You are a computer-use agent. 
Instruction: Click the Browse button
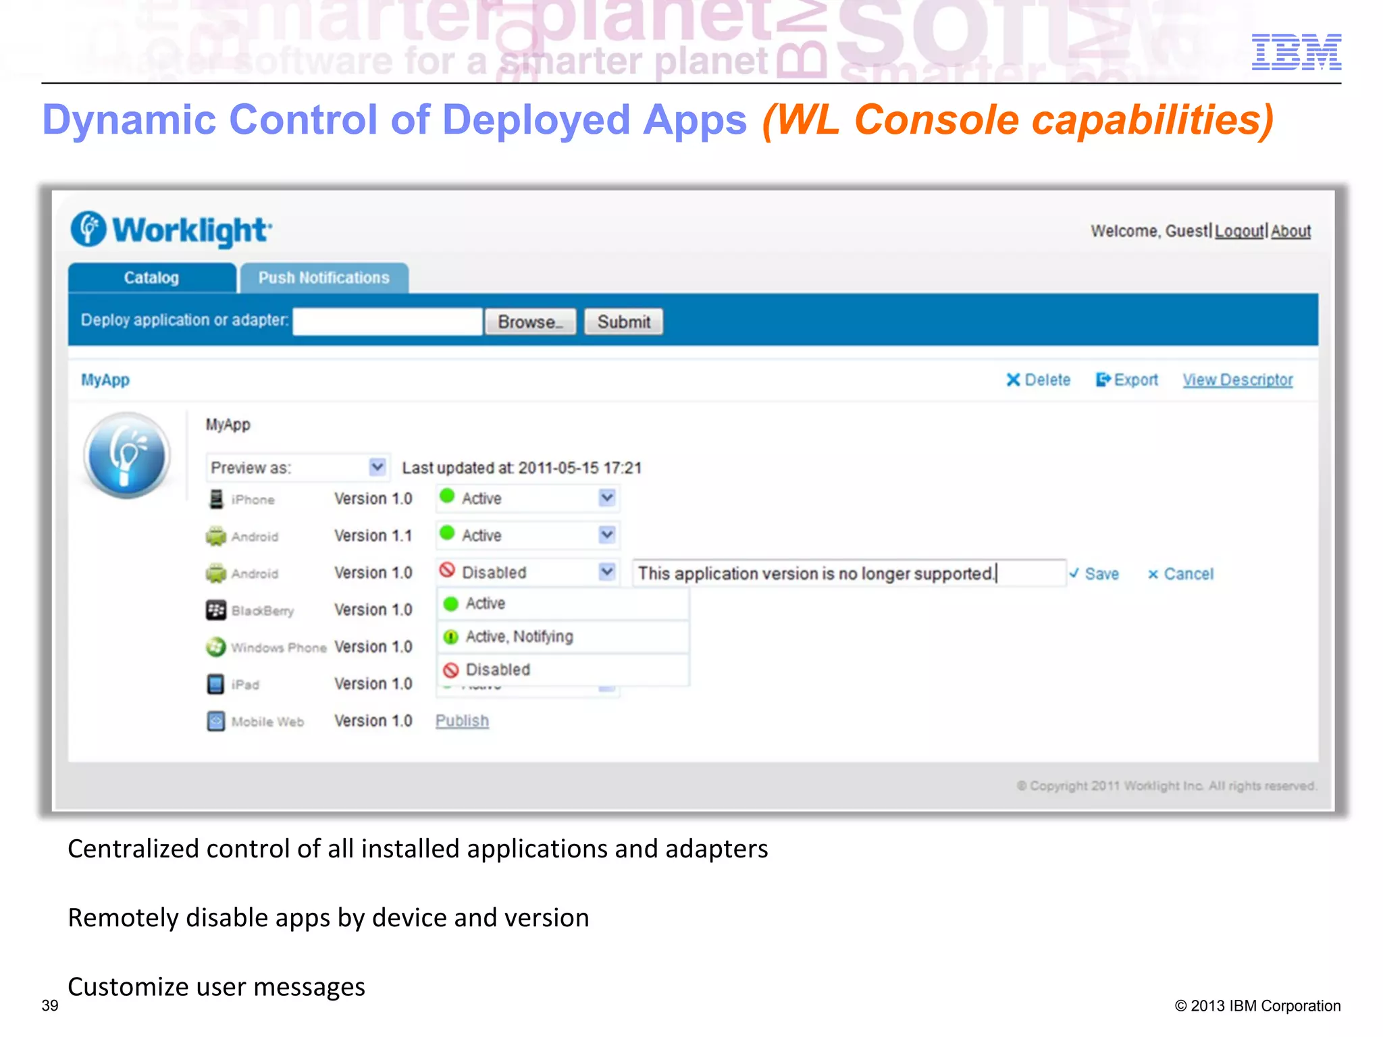coord(530,321)
